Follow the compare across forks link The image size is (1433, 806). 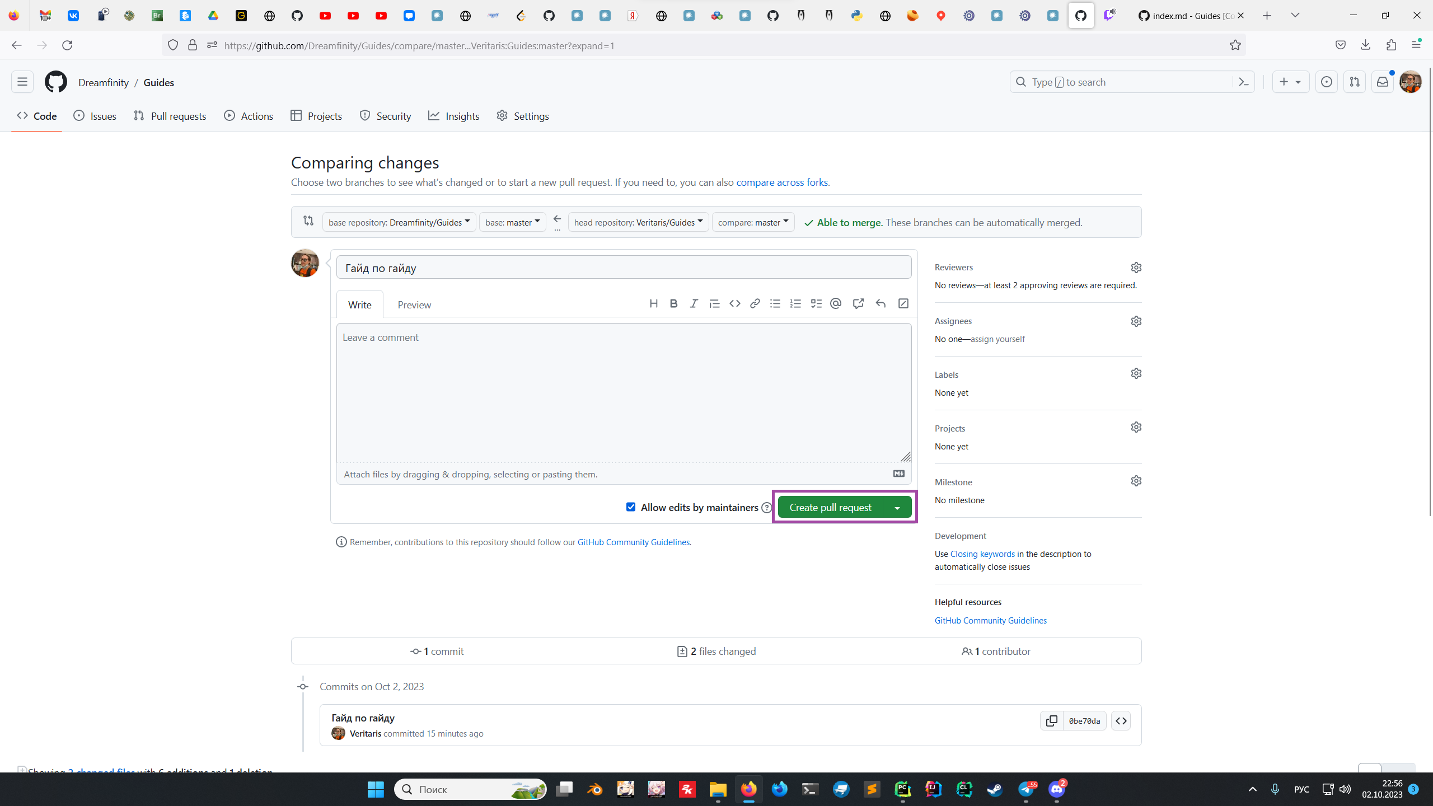pyautogui.click(x=781, y=182)
